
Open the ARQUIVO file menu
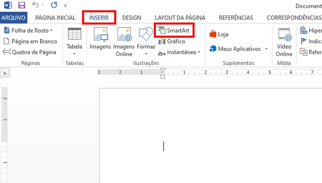point(13,18)
